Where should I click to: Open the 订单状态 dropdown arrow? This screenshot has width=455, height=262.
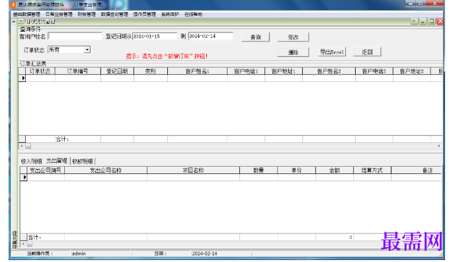coord(87,50)
